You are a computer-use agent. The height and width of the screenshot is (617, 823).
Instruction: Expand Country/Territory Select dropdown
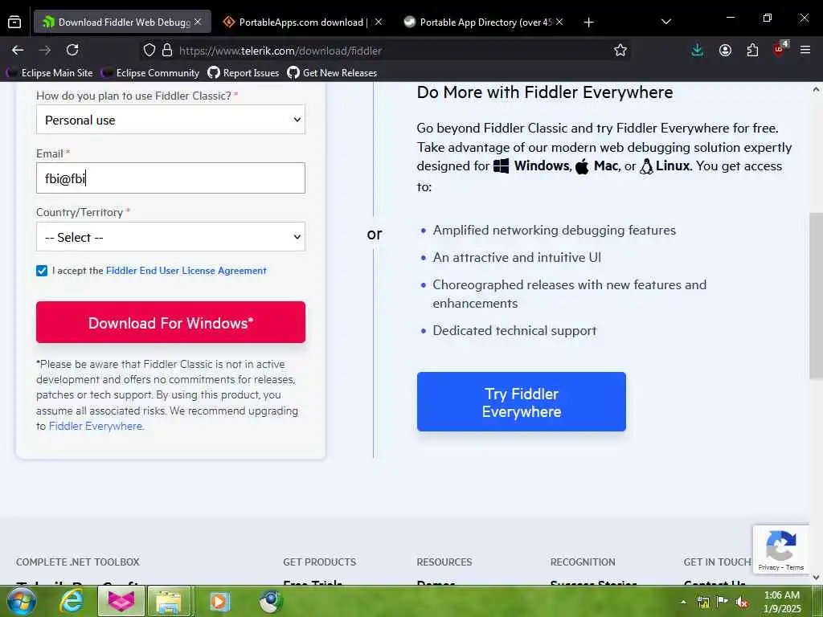[170, 237]
